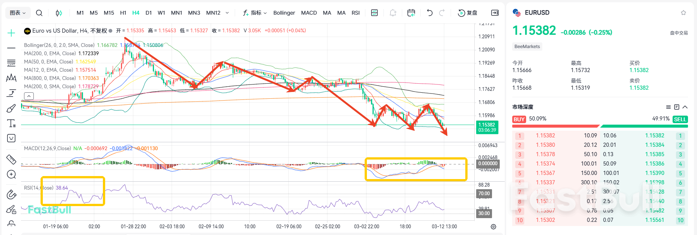The height and width of the screenshot is (235, 697).
Task: Click the symbol search magnifier icon
Action: (x=39, y=13)
